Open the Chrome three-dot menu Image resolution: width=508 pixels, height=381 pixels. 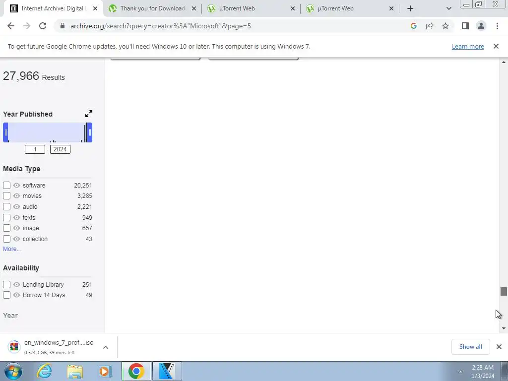coord(497,26)
